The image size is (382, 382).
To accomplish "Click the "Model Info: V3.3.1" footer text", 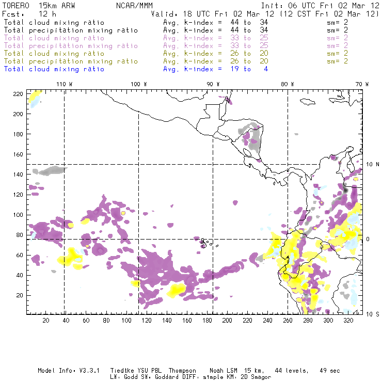I will (69, 371).
